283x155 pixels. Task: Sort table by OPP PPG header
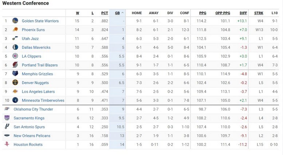223,13
